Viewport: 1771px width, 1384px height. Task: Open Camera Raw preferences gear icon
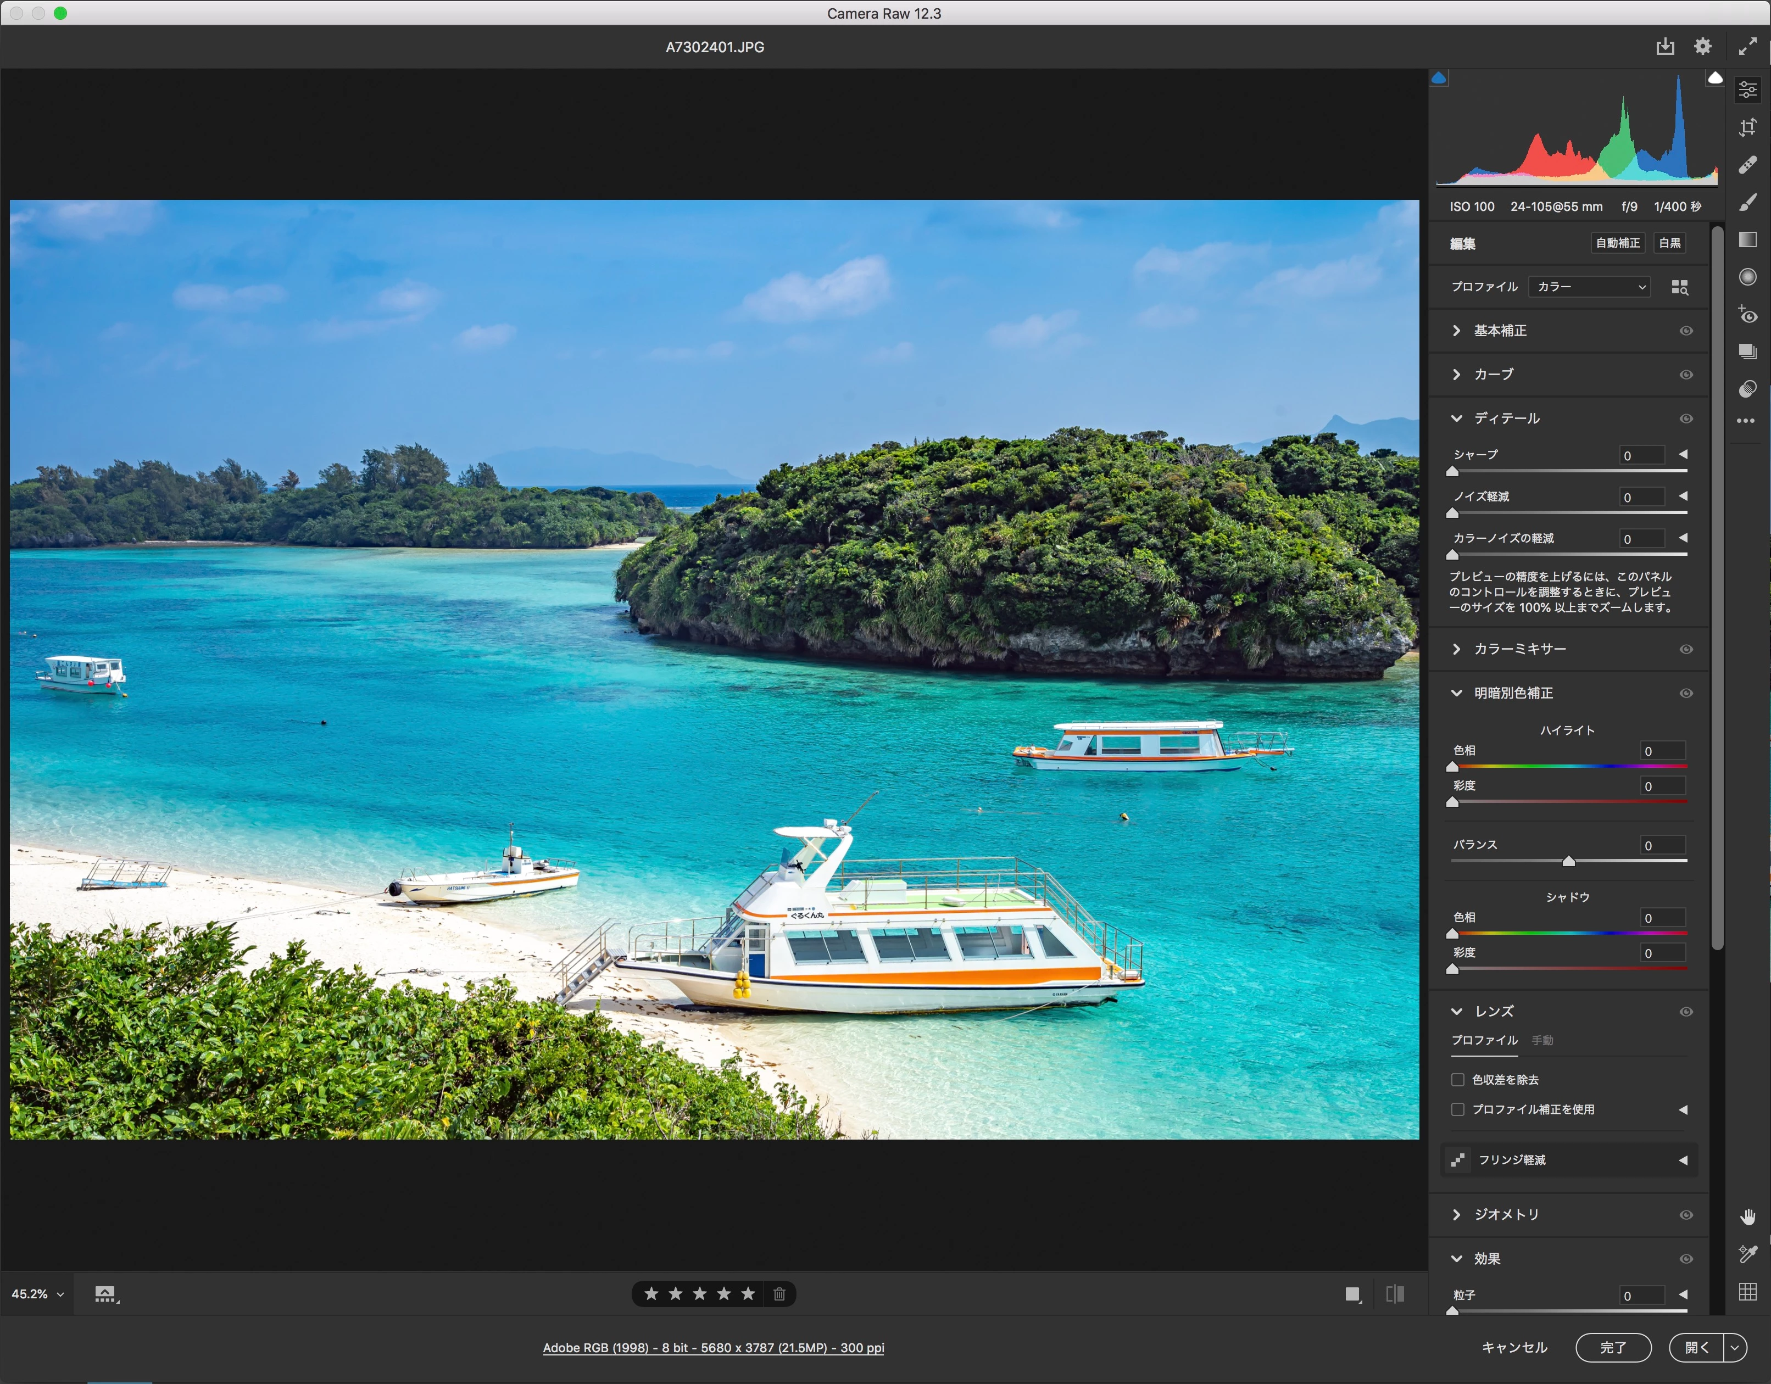click(x=1703, y=46)
